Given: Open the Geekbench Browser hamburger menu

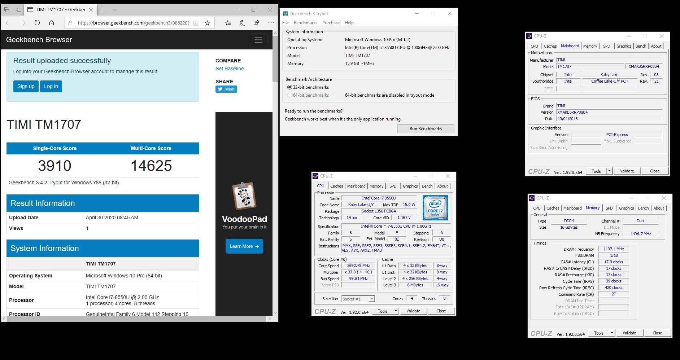Looking at the screenshot, I should (258, 40).
